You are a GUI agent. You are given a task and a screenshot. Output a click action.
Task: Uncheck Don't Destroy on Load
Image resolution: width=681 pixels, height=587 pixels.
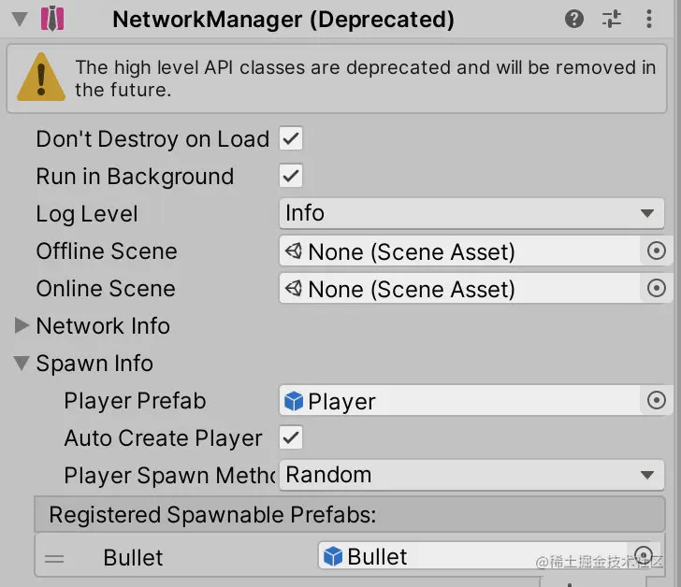[x=291, y=139]
